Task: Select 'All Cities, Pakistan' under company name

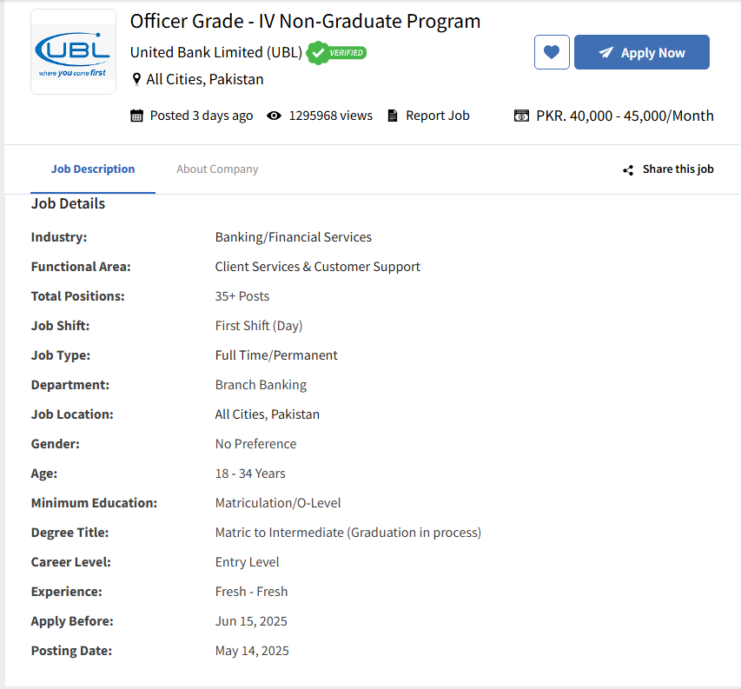Action: pos(205,79)
